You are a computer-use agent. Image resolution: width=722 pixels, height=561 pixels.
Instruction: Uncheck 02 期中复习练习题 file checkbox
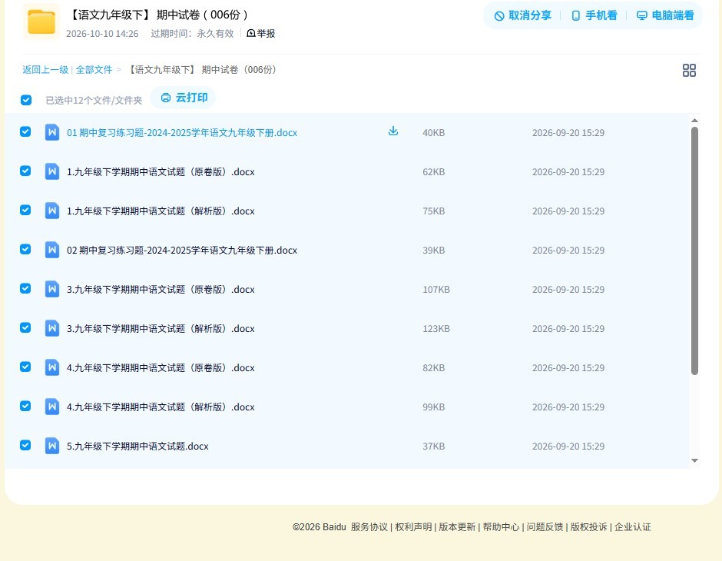tap(25, 249)
